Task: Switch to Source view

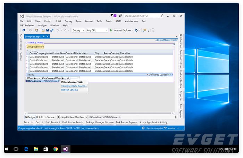Action: pyautogui.click(x=50, y=117)
